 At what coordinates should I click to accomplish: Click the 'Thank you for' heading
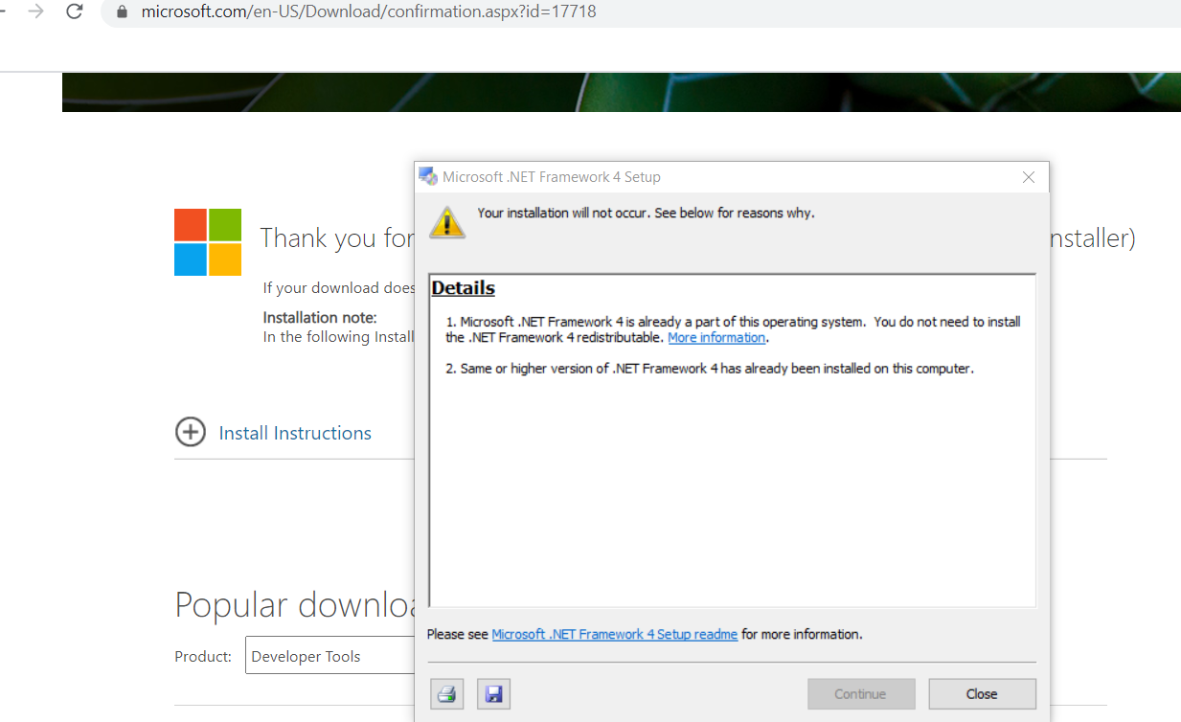point(337,237)
